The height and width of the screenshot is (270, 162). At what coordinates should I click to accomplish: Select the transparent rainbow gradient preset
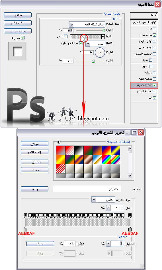point(116,159)
